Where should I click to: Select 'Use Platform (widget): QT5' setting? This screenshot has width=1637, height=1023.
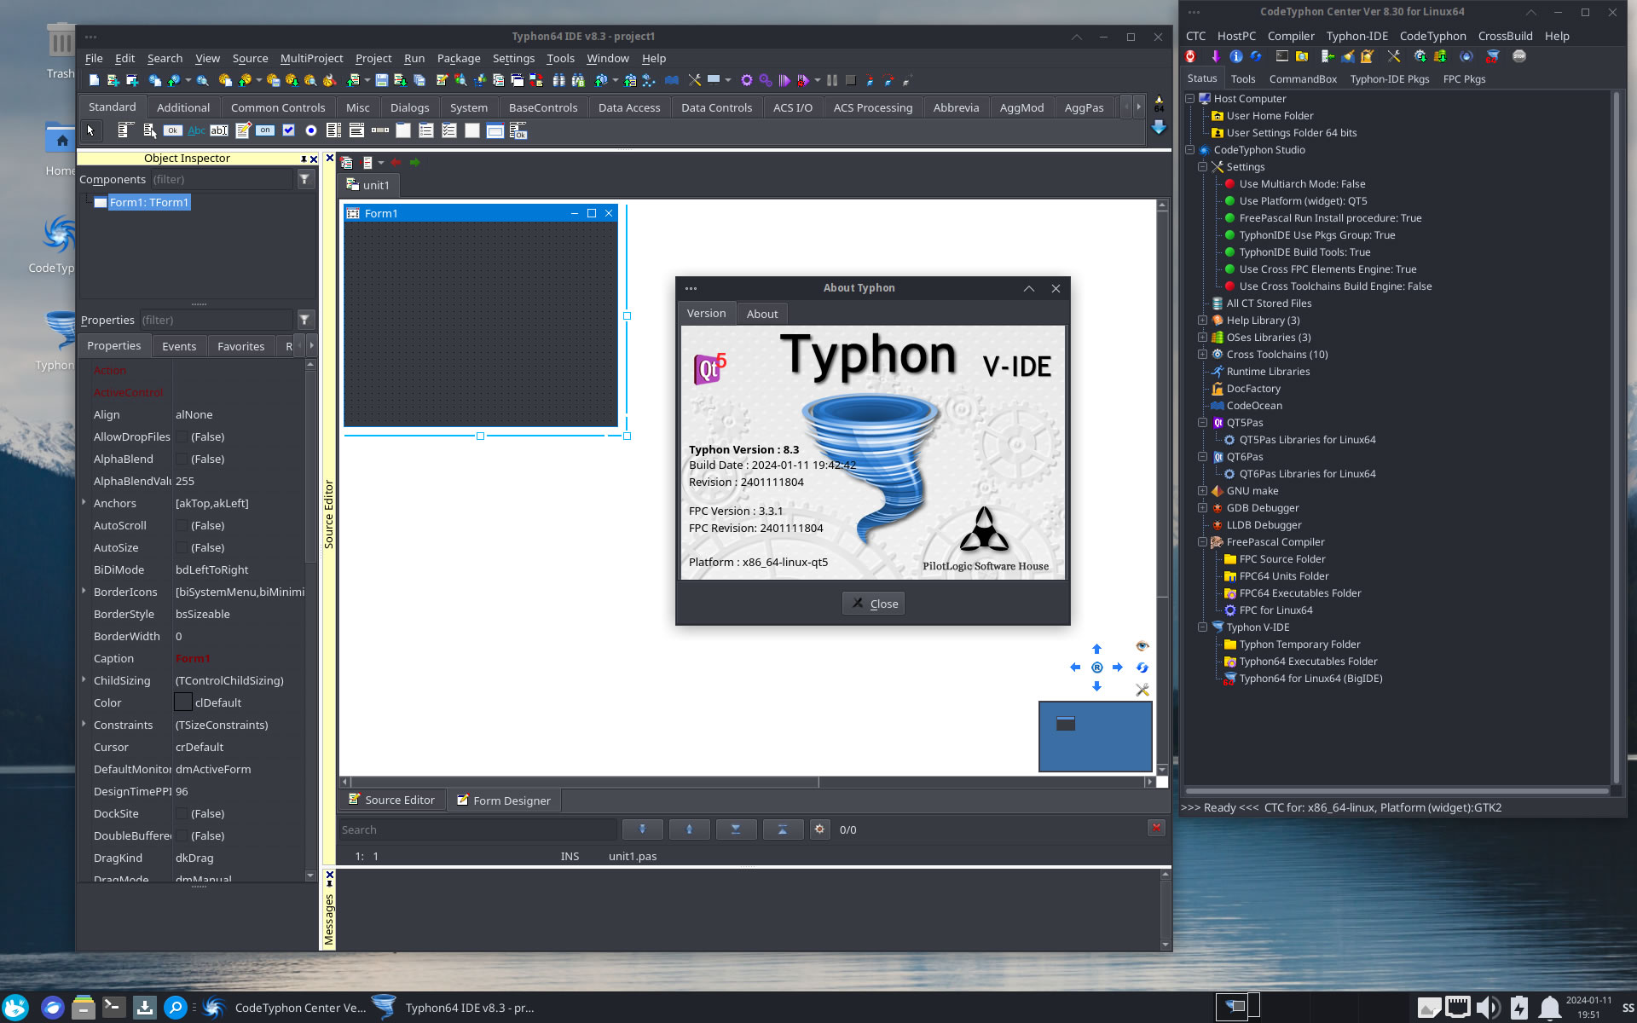coord(1302,201)
